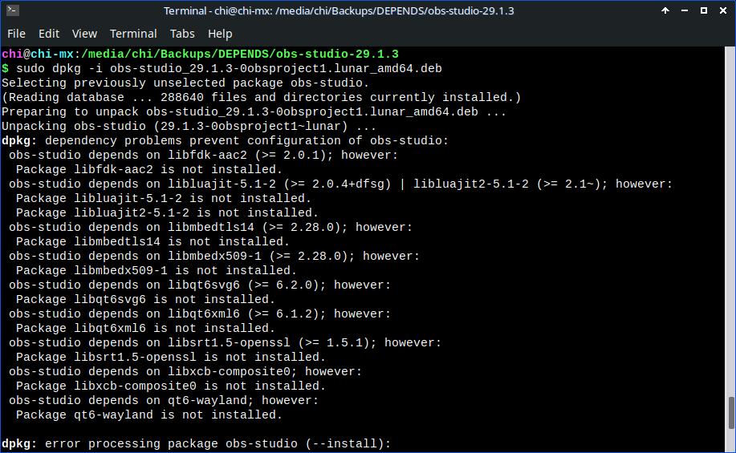The height and width of the screenshot is (453, 736).
Task: Click 'obs-studio depends on libqt6svg6' line
Action: click(x=200, y=285)
